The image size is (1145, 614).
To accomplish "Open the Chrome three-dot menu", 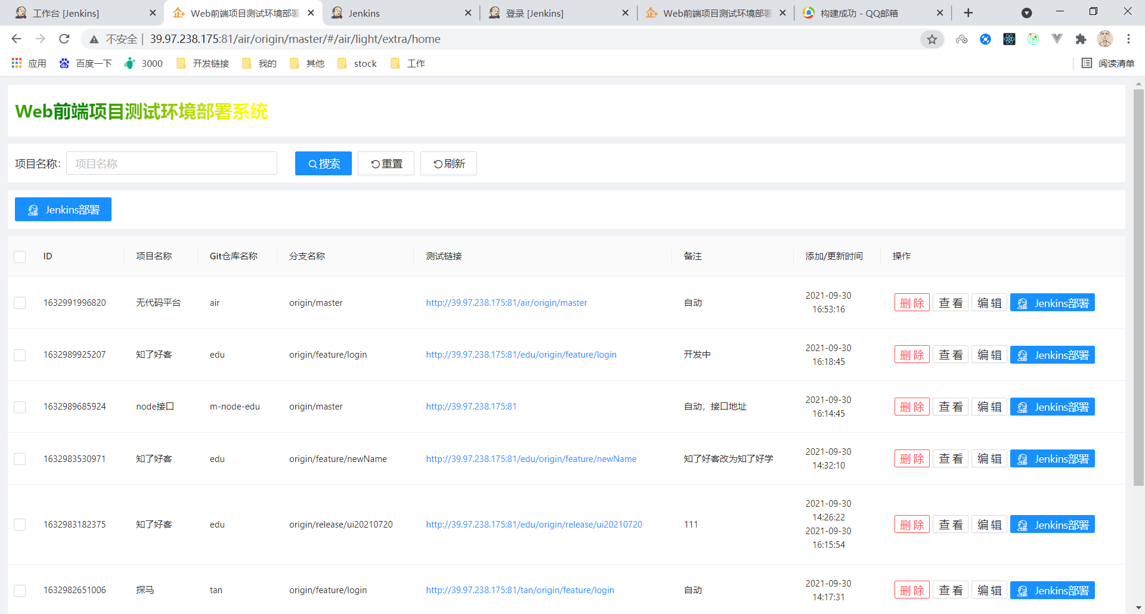I will pos(1128,39).
